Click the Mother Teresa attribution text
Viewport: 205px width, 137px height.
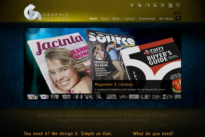point(162,125)
